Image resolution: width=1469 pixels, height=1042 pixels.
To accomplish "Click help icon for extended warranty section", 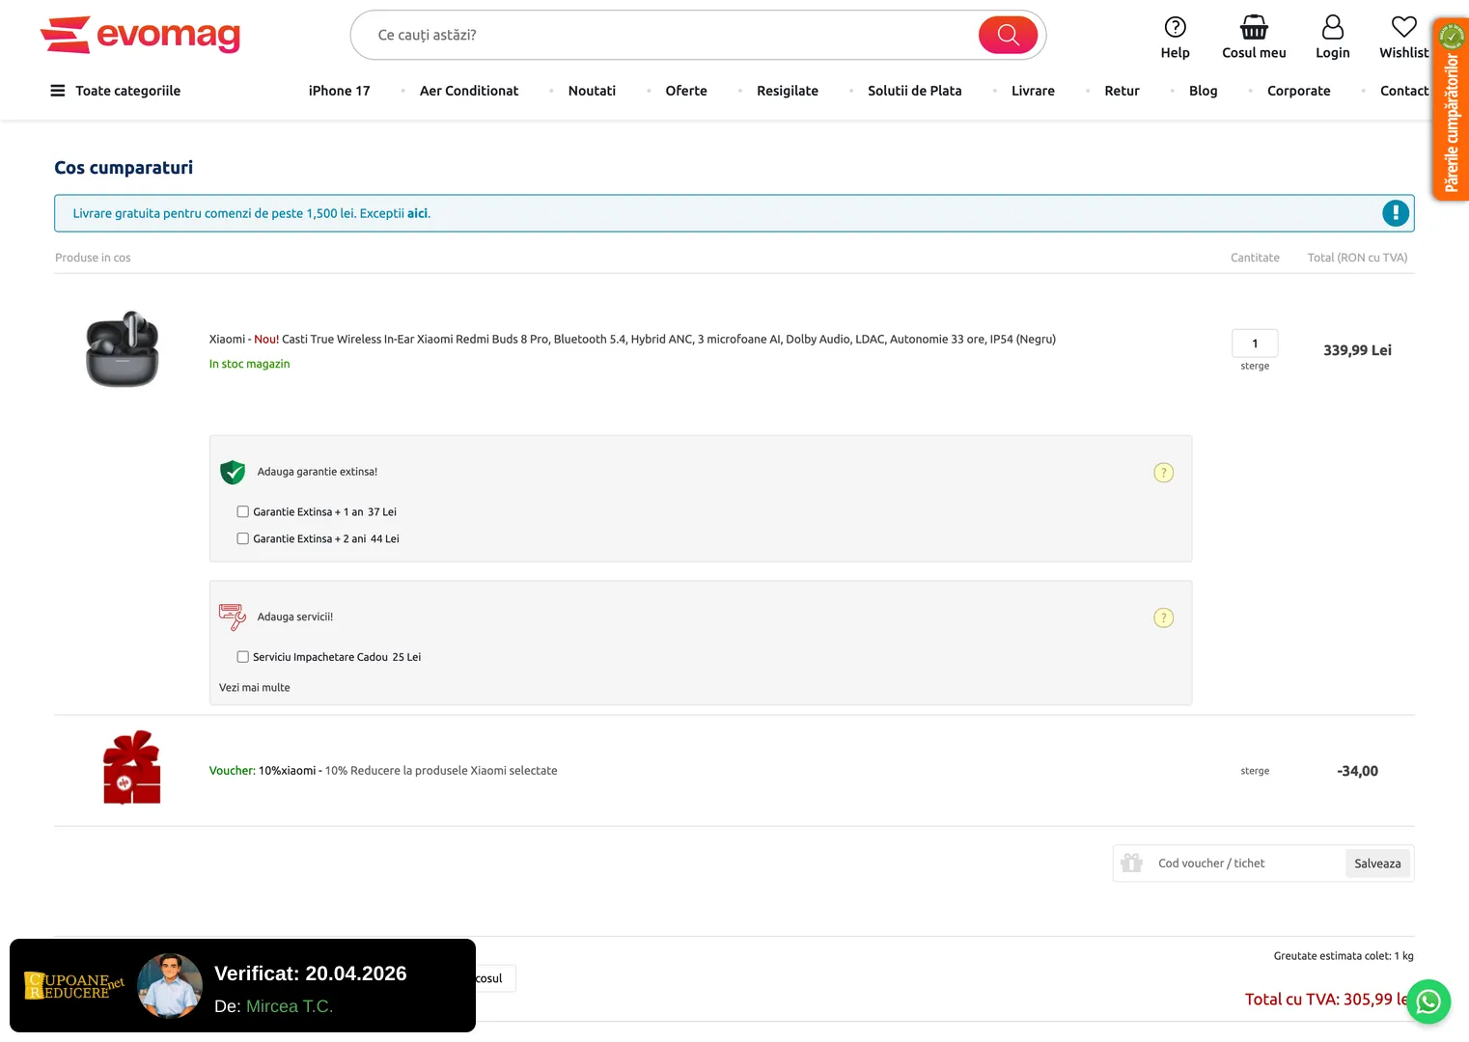I will click(x=1163, y=473).
